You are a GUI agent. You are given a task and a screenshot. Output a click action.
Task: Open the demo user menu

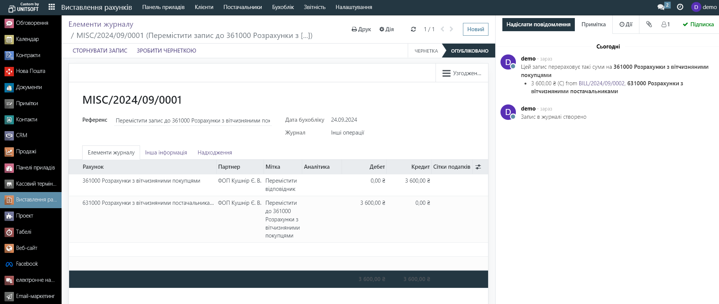pos(704,7)
